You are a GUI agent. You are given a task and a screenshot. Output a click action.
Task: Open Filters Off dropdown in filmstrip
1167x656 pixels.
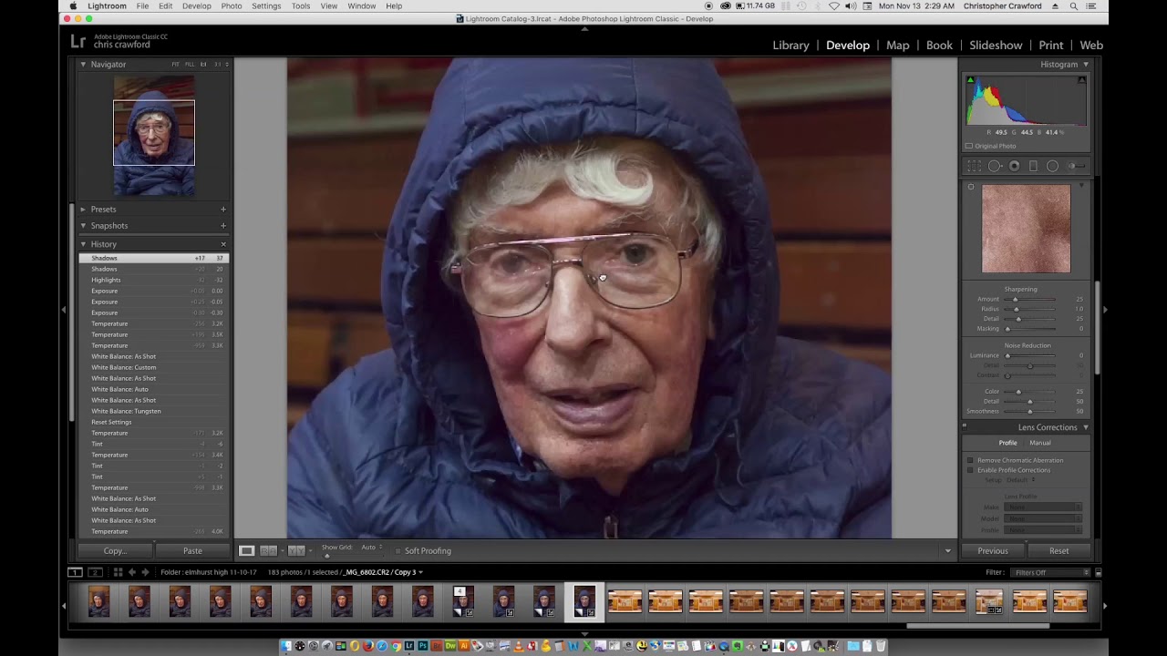pos(1049,572)
